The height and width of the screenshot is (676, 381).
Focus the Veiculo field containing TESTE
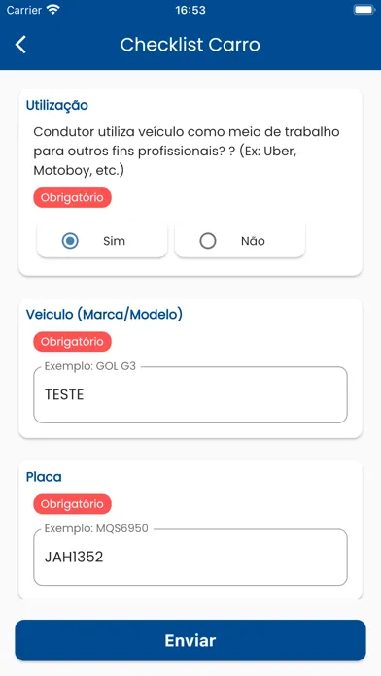tap(190, 394)
